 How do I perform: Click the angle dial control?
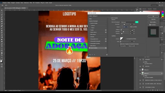[122, 27]
